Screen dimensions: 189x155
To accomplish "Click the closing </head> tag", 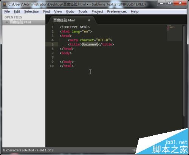I will coord(67,49).
